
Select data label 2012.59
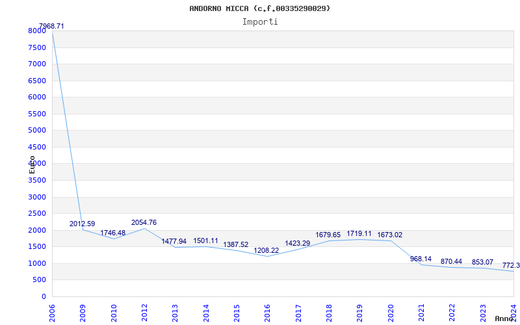[83, 224]
